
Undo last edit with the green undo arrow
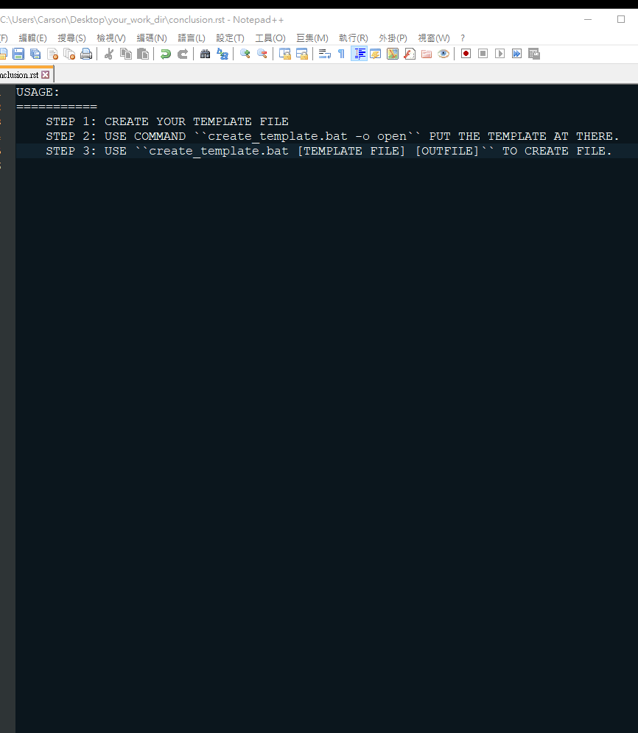tap(165, 53)
